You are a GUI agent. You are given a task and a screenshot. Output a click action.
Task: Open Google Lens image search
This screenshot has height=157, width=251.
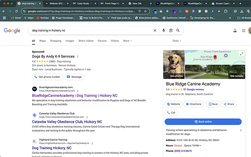(x=171, y=30)
